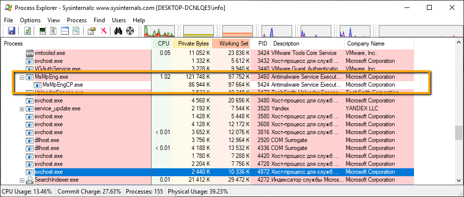This screenshot has width=464, height=197.
Task: Click the red X Kill Process icon
Action: [103, 31]
